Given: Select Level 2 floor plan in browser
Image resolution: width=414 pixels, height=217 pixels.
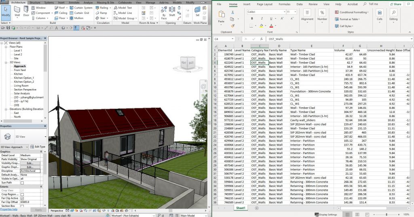Looking at the screenshot, I should (18, 54).
